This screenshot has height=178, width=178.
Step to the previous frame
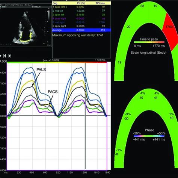coord(5,56)
